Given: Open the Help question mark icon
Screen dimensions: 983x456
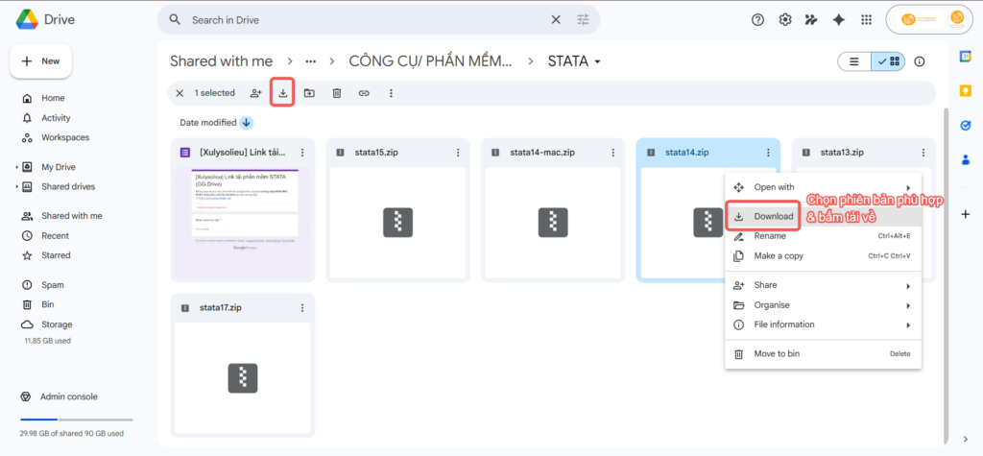Looking at the screenshot, I should [757, 20].
